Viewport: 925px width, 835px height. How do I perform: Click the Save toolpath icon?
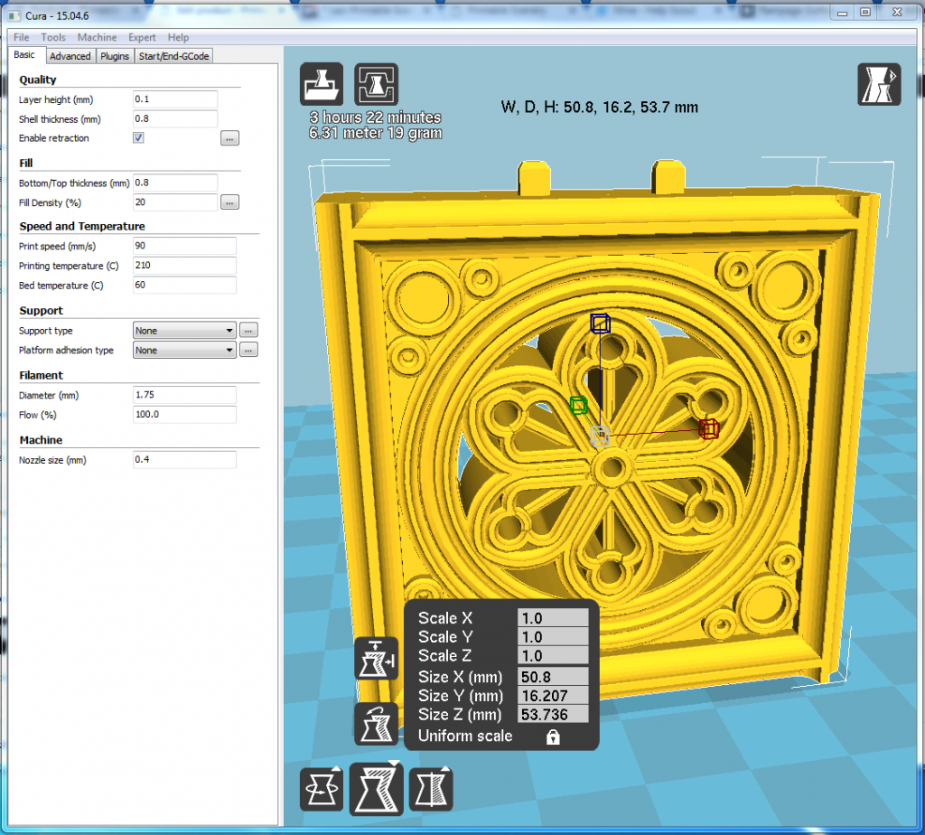pos(376,83)
